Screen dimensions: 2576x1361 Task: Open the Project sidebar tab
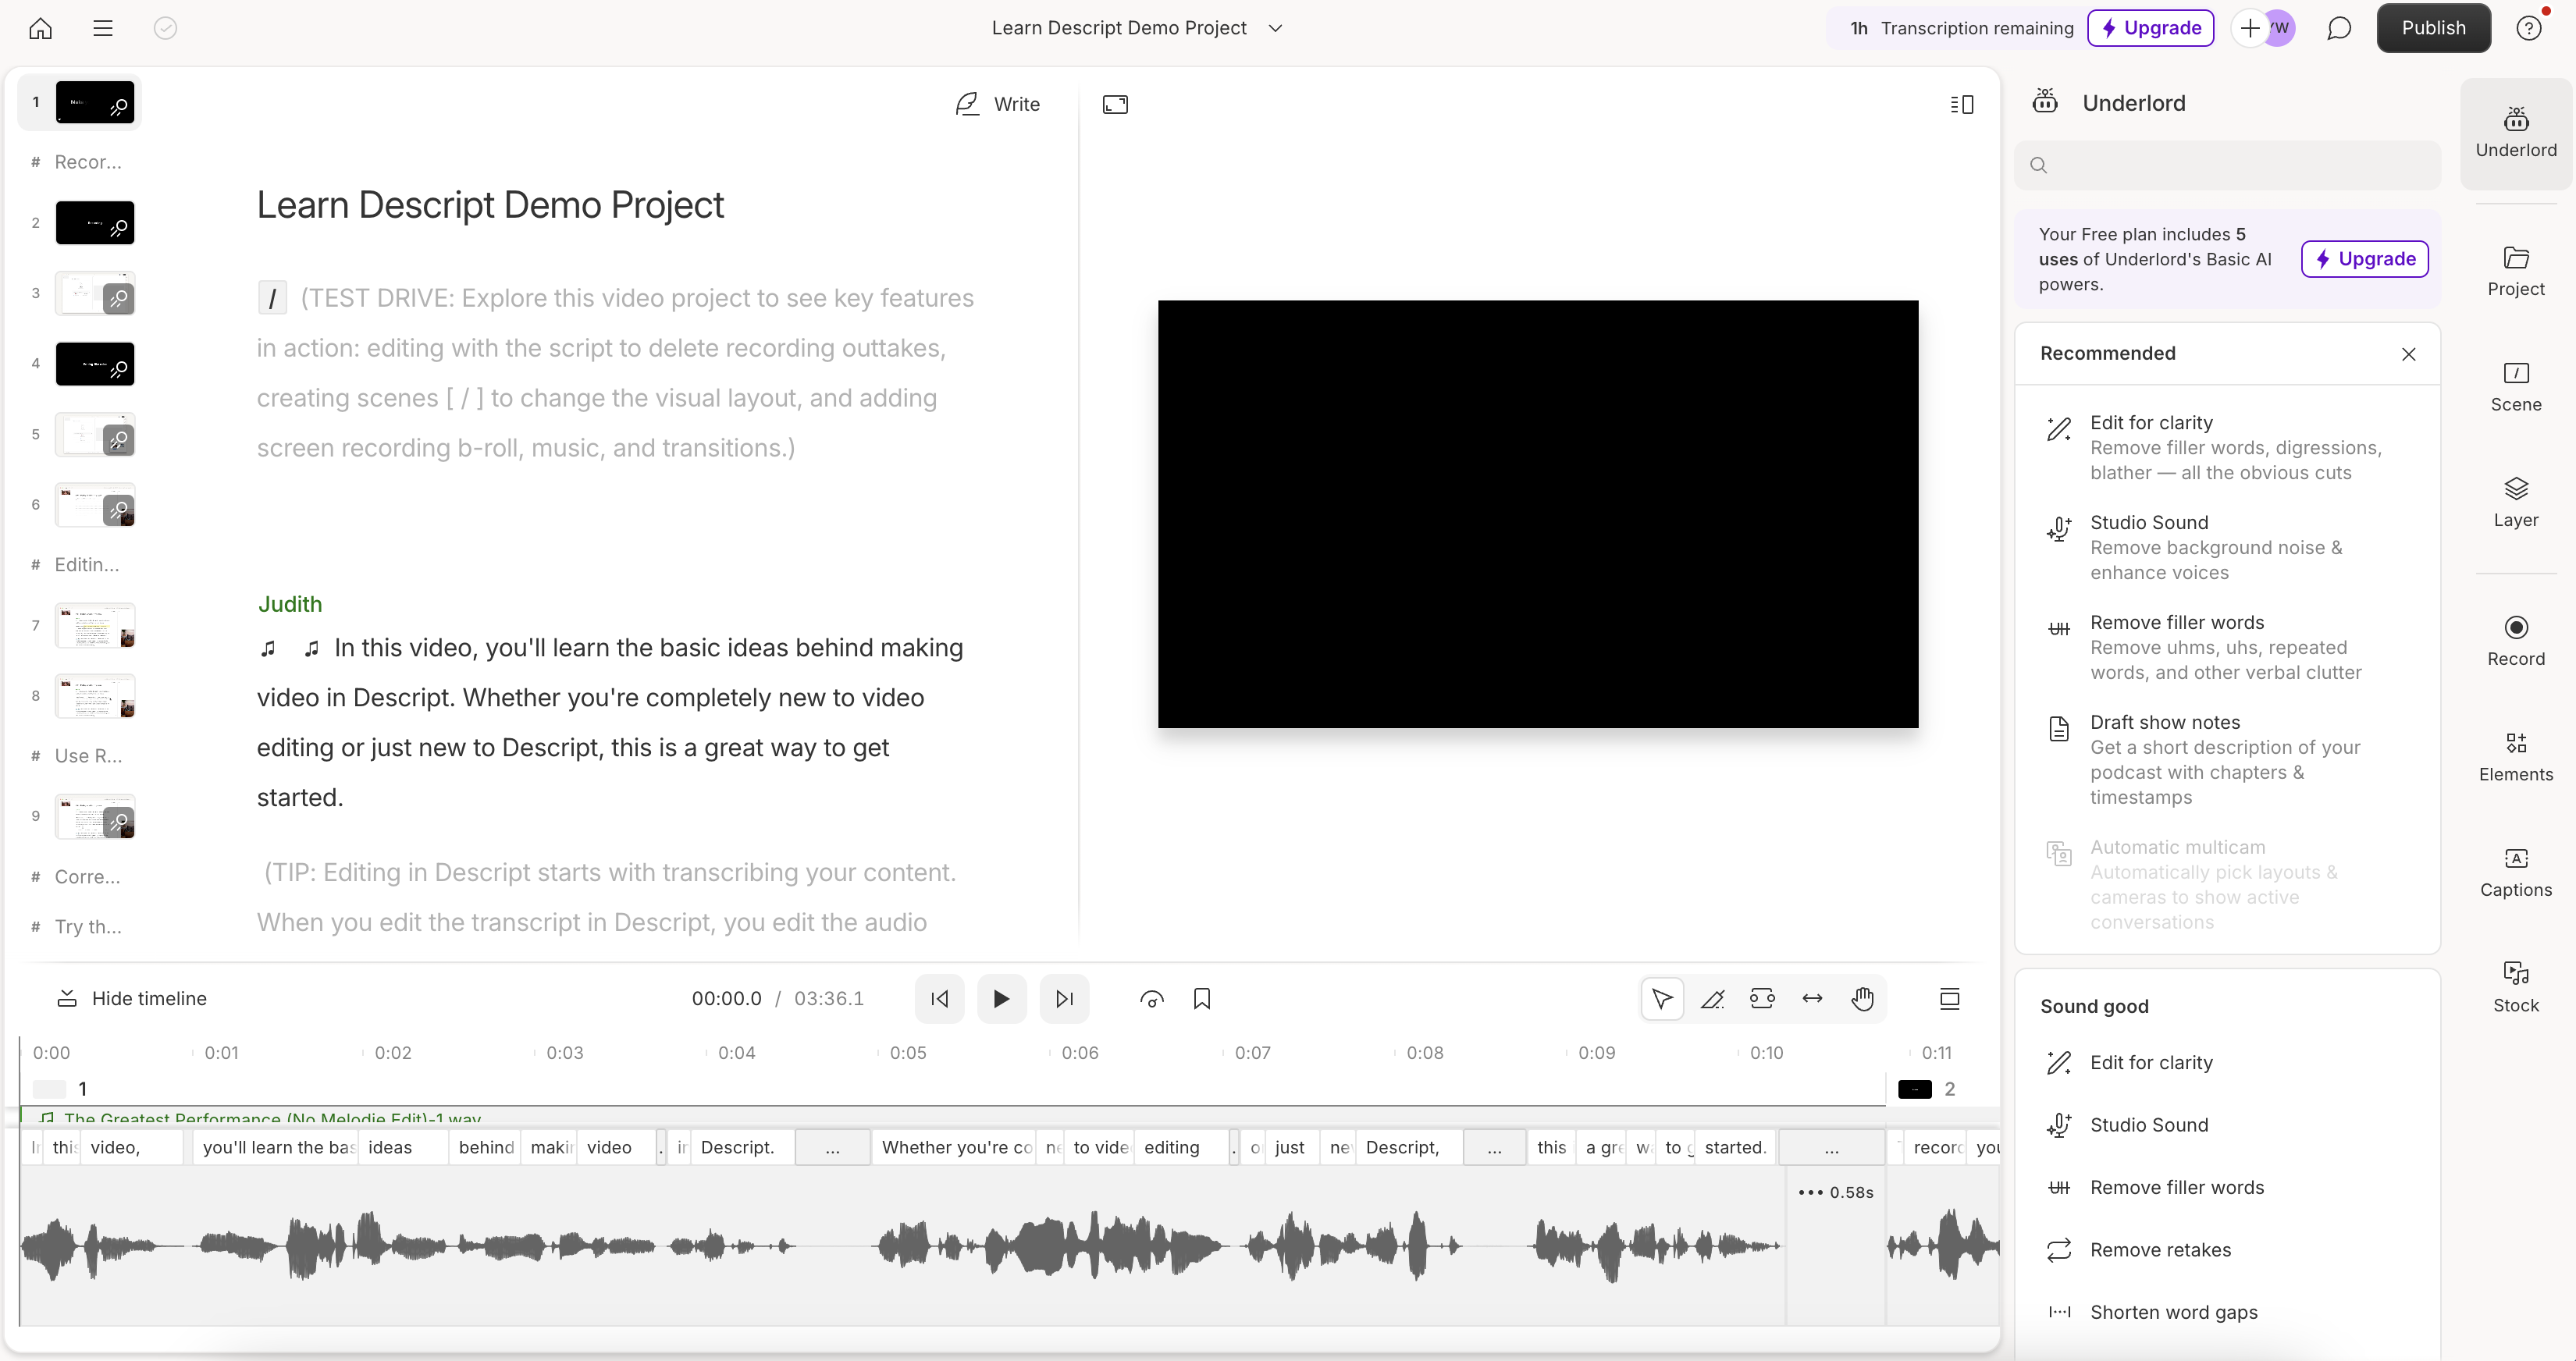pyautogui.click(x=2515, y=271)
